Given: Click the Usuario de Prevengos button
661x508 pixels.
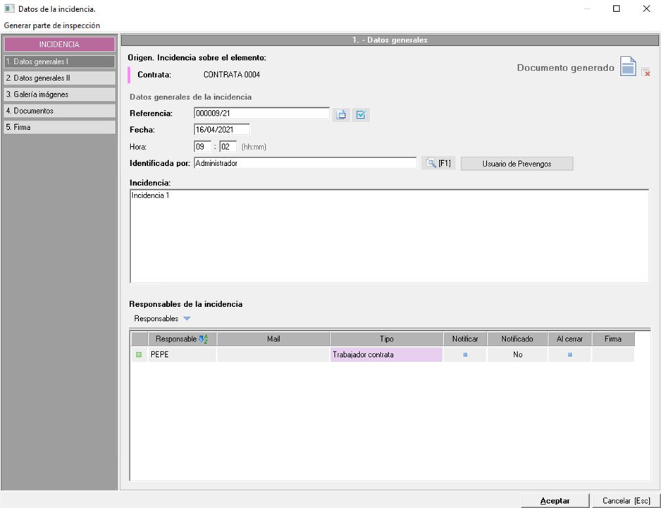Looking at the screenshot, I should pyautogui.click(x=517, y=164).
